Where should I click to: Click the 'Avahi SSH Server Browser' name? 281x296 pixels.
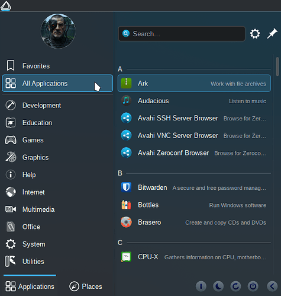coord(178,118)
